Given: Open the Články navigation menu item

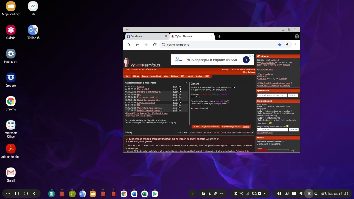Looking at the screenshot, I should click(136, 76).
